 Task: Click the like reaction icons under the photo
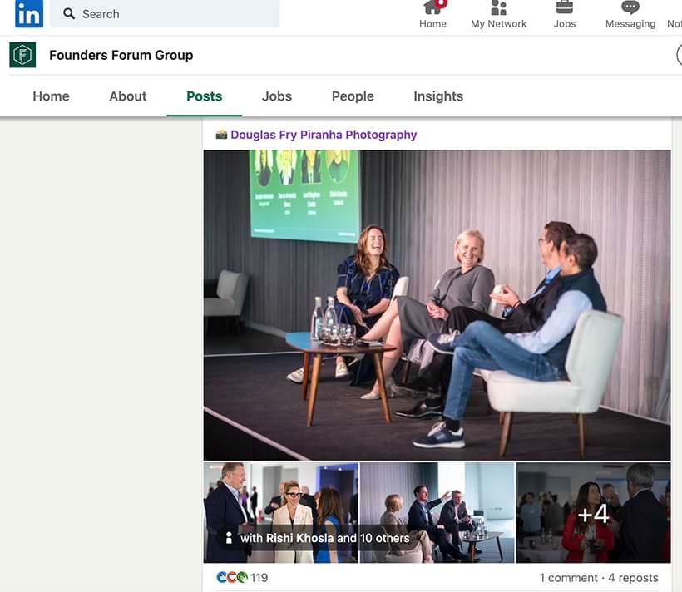(230, 576)
